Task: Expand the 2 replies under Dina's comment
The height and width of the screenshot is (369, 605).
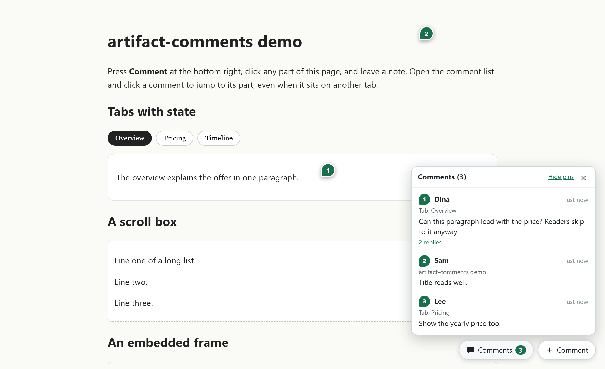Action: click(x=430, y=242)
